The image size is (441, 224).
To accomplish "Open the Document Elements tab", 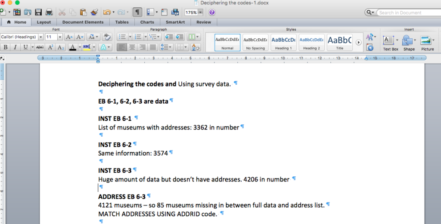I will pos(83,22).
